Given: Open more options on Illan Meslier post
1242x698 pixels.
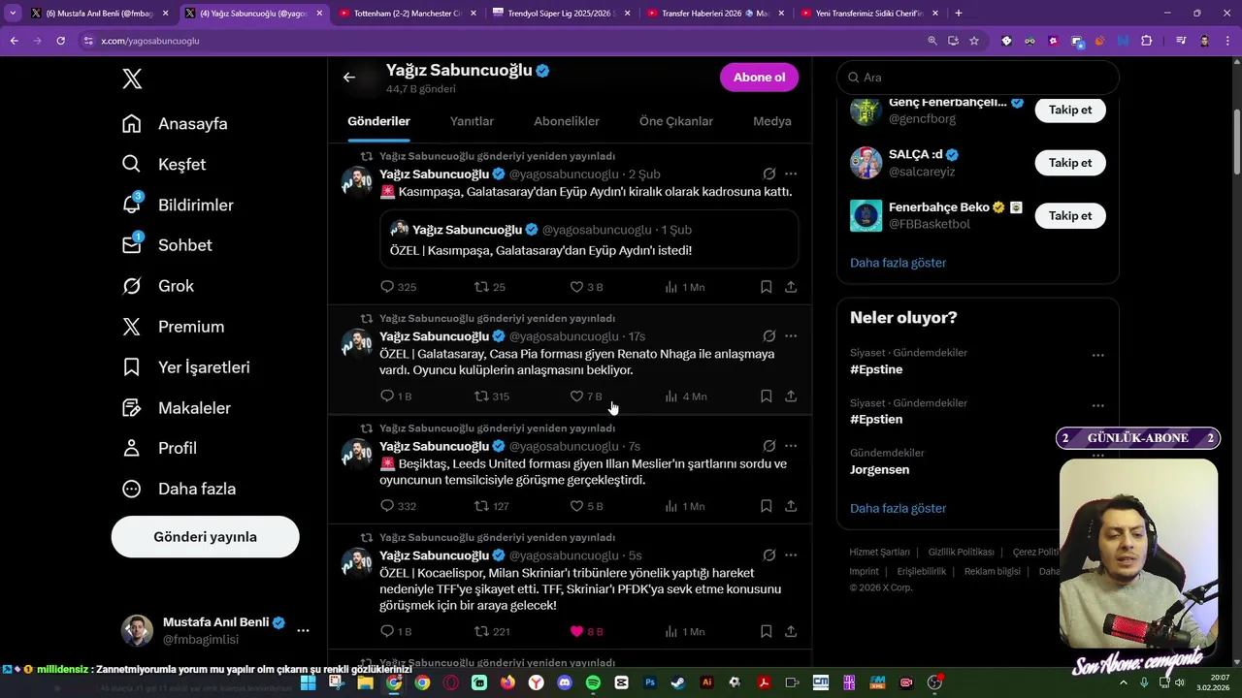Looking at the screenshot, I should click(x=791, y=446).
